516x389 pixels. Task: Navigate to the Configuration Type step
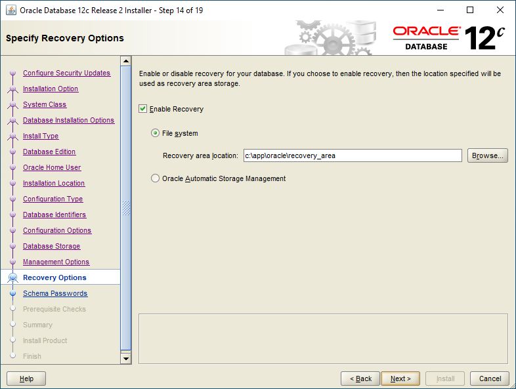[x=53, y=199]
